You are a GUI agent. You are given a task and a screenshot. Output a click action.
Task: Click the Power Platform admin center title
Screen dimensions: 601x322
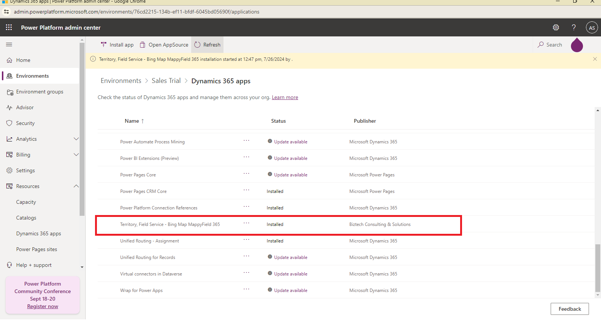[61, 27]
